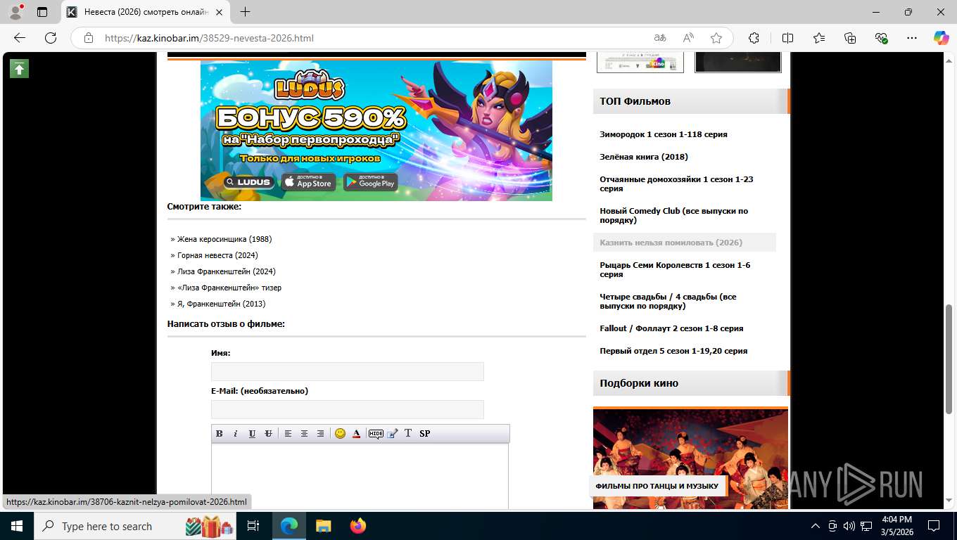Open Tab actions menu
Viewport: 957px width, 540px height.
[42, 12]
